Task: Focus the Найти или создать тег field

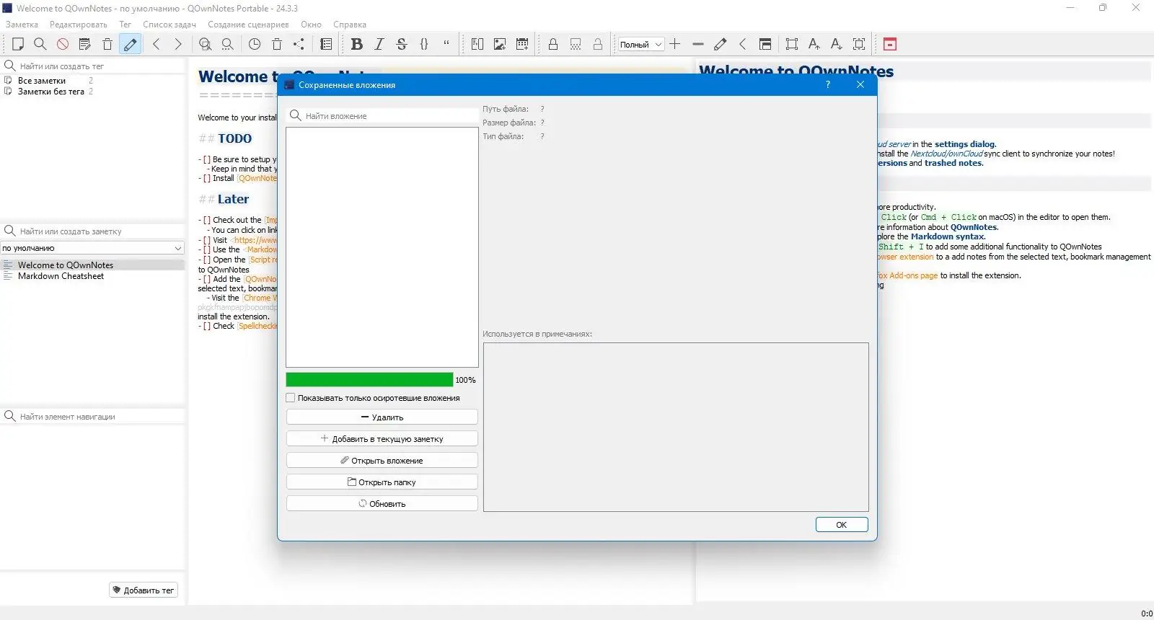Action: (93, 66)
